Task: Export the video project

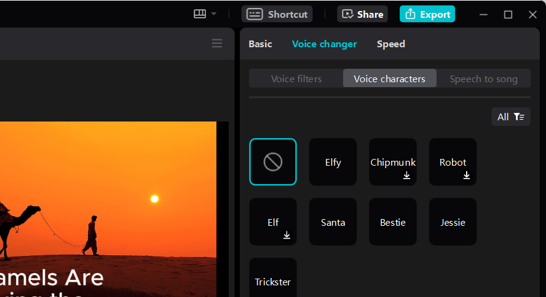Action: 427,14
